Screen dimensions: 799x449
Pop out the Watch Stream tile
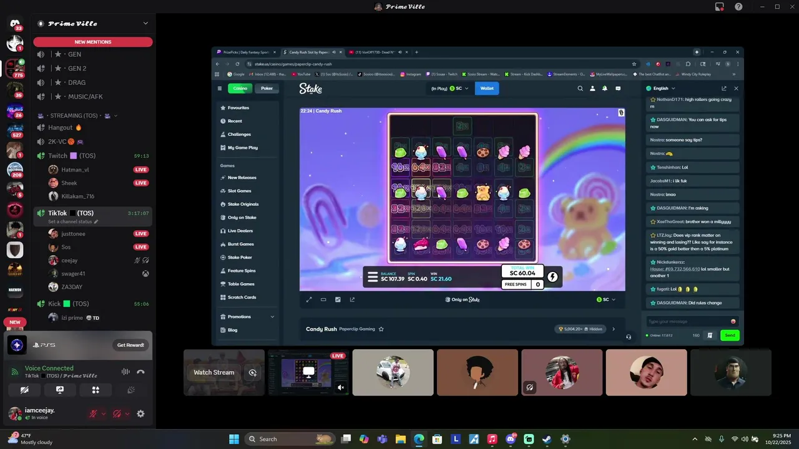point(252,372)
